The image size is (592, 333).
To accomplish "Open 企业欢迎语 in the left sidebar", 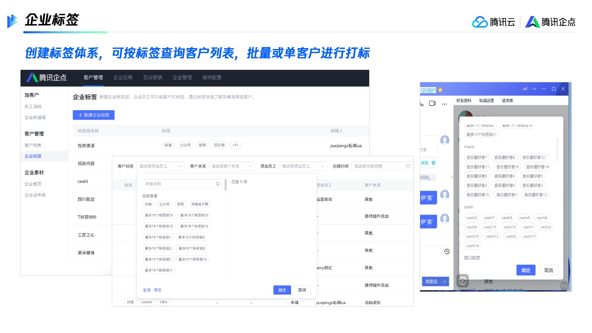I will [x=35, y=117].
